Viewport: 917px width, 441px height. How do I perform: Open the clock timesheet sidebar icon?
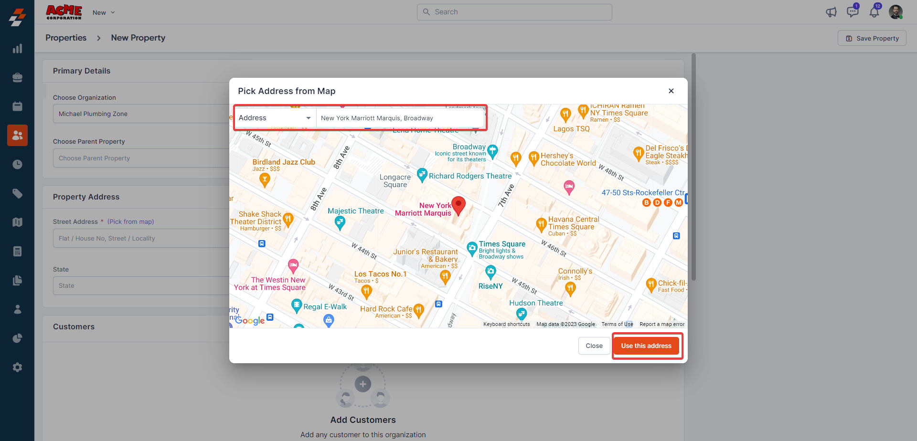point(17,164)
